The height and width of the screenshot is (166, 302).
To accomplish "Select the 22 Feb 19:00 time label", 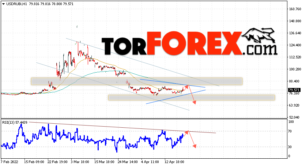I will point(57,162).
